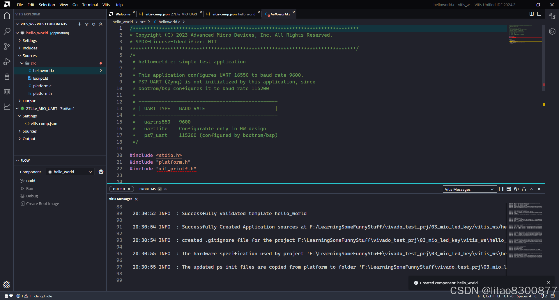Image resolution: width=559 pixels, height=300 pixels.
Task: Split the editor right
Action: pyautogui.click(x=532, y=14)
